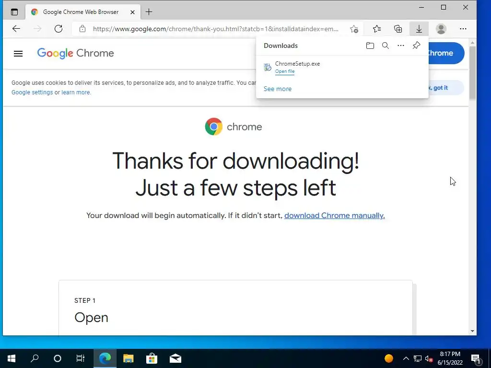Open Edge Settings and more menu
491x368 pixels.
click(463, 29)
